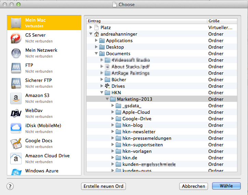Image resolution: width=248 pixels, height=195 pixels.
Task: Collapse the Marketing-2013 folder
Action: pyautogui.click(x=107, y=99)
